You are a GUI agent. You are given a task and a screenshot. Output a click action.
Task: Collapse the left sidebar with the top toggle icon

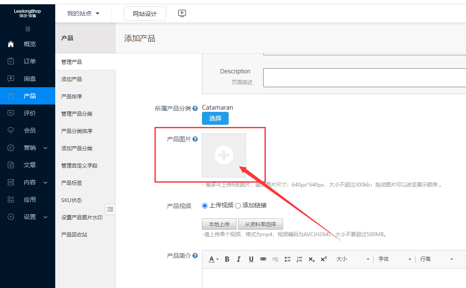tap(28, 29)
